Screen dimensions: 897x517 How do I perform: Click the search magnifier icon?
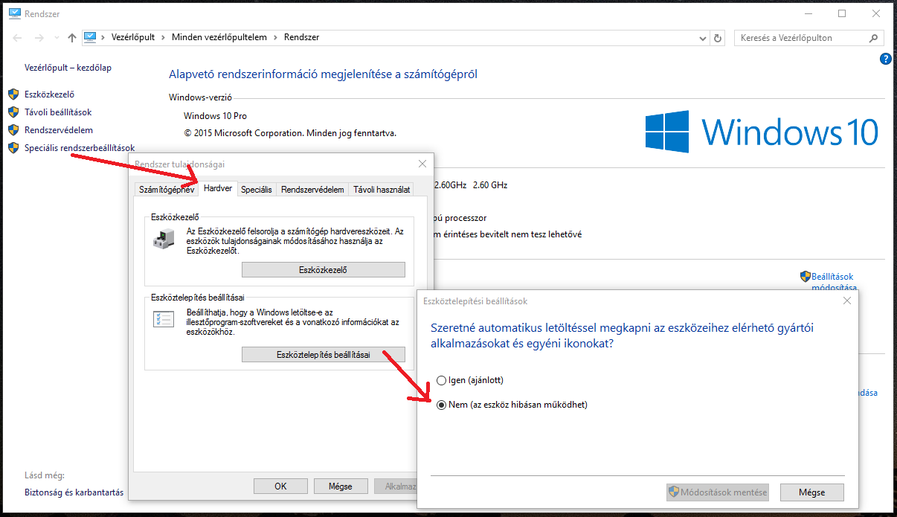(875, 38)
